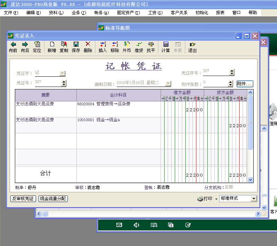Adjust the 凭证号 spinner control
Screen dimensions: 277x246
(x=64, y=83)
